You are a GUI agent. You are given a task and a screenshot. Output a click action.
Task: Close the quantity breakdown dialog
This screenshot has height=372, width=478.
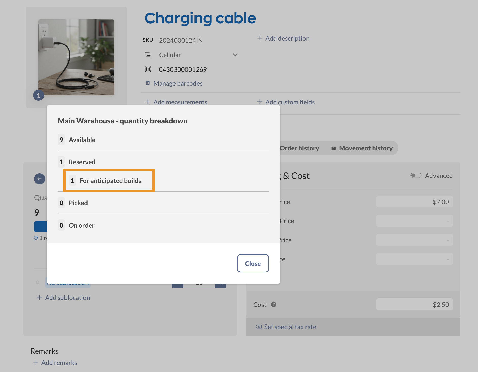click(x=253, y=263)
